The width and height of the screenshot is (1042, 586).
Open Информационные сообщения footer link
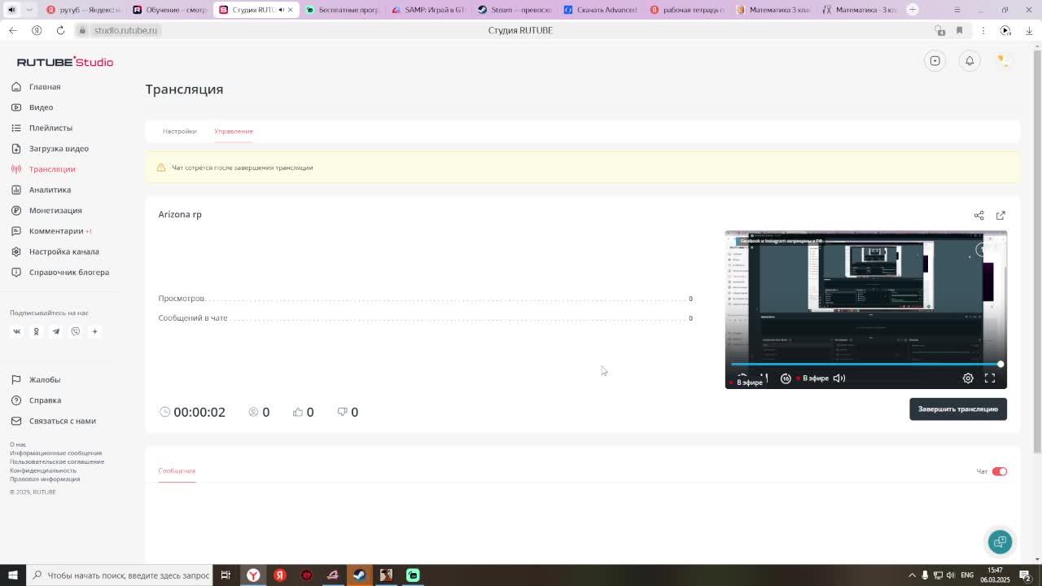(55, 453)
